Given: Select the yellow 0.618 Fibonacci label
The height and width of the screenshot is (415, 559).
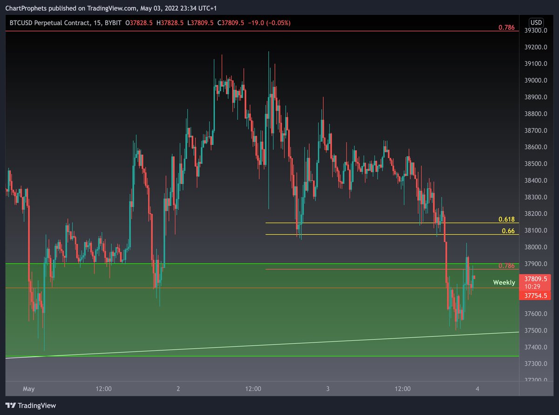Looking at the screenshot, I should [x=506, y=219].
